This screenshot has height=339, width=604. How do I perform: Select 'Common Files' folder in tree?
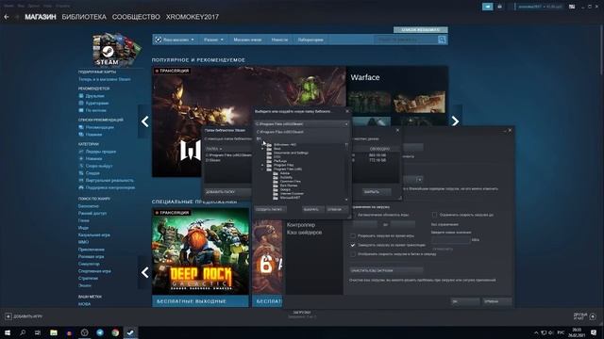click(x=291, y=181)
